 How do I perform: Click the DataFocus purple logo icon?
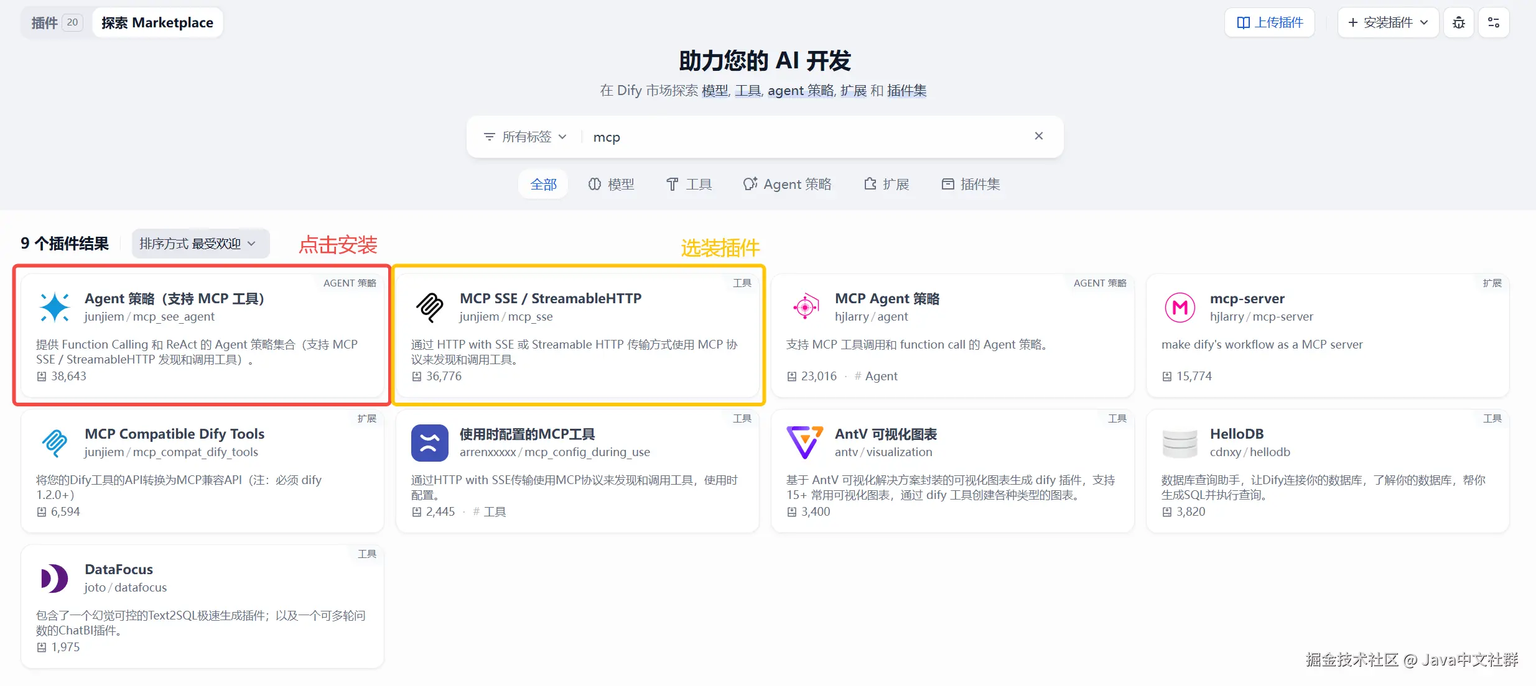55,579
